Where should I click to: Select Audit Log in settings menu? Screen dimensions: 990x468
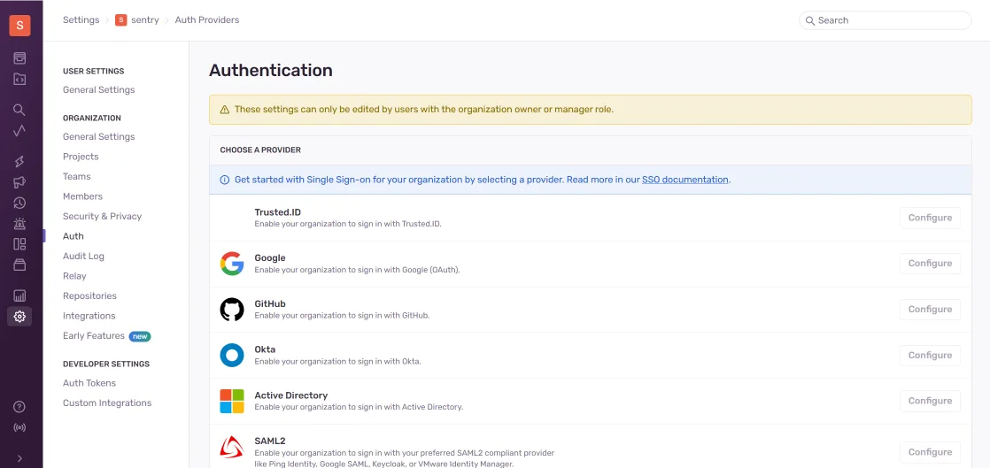(83, 257)
